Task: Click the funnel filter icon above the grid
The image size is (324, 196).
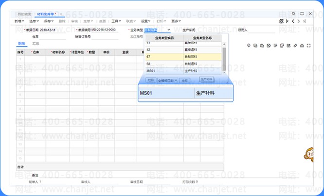Action: pos(275,46)
